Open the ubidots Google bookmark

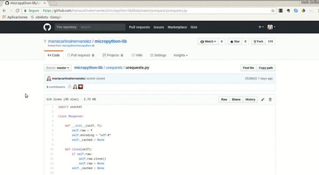tap(46, 17)
